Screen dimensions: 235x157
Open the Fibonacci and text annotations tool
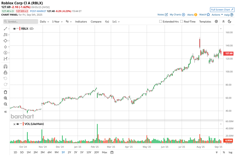[x=5, y=35]
